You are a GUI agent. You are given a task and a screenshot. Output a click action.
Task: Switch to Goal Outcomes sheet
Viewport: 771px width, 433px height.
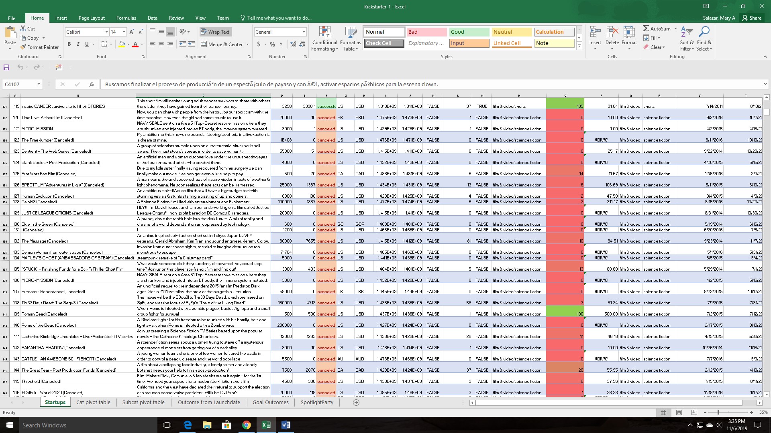270,402
